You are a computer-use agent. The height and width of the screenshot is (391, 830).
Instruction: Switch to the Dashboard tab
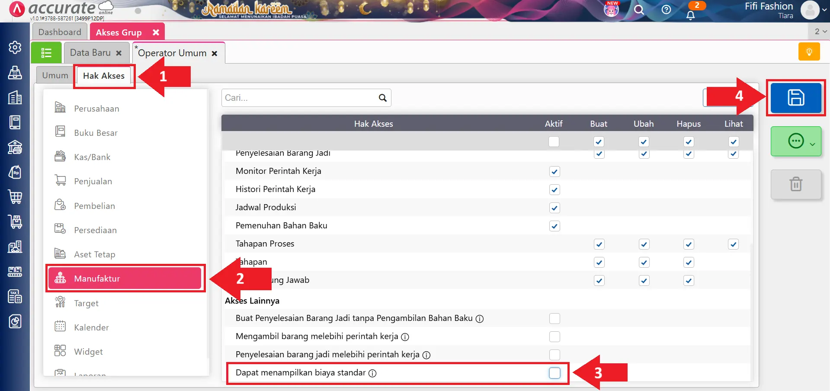[60, 32]
